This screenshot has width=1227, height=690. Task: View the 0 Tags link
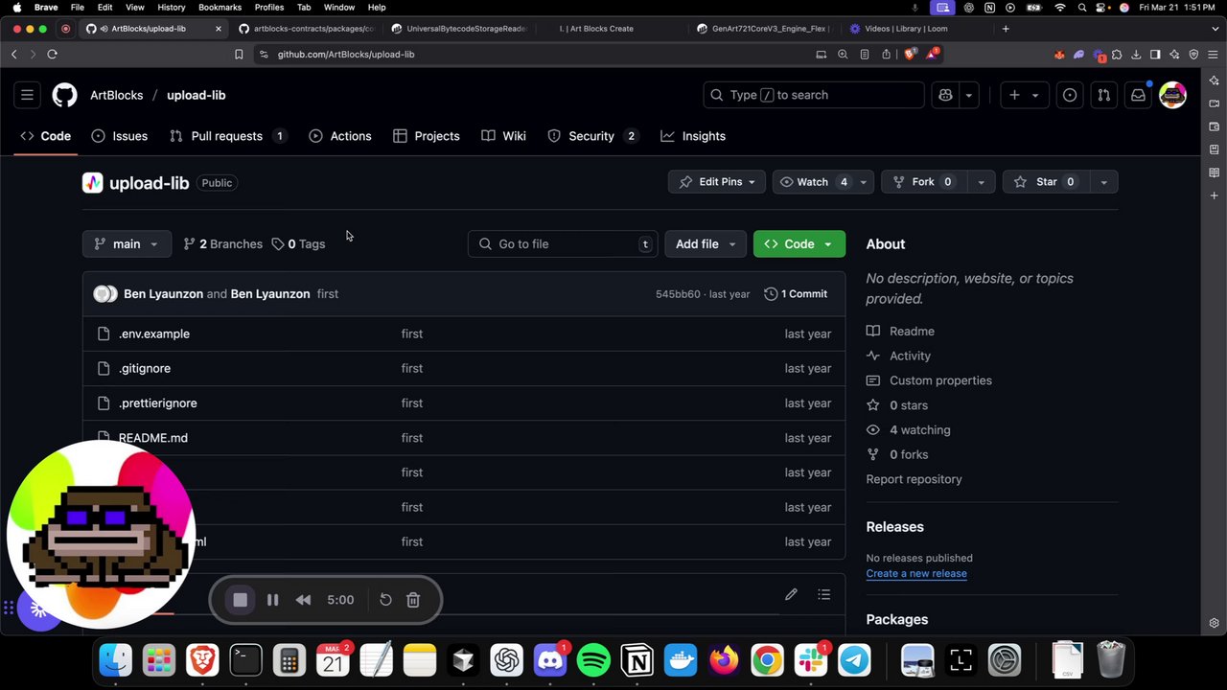pos(298,244)
